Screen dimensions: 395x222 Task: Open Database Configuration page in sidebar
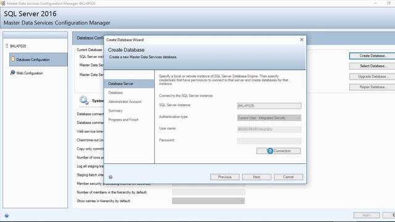tap(38, 60)
